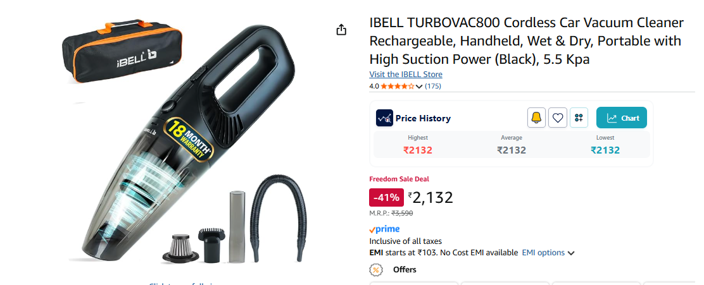The image size is (704, 285).
Task: Click the star rating icons
Action: (x=398, y=87)
